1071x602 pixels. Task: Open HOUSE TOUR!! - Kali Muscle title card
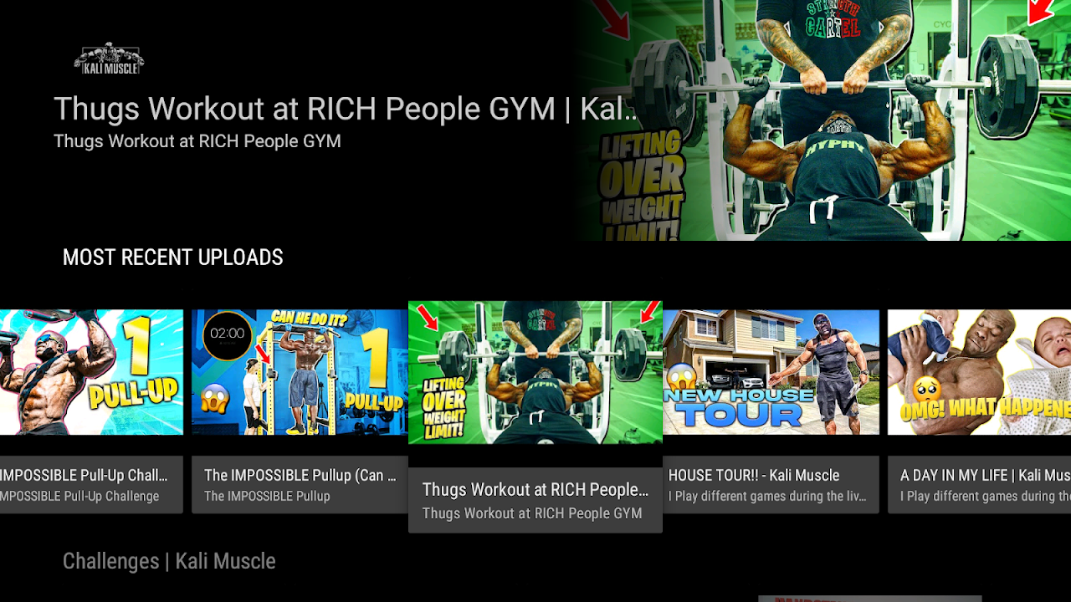(x=771, y=484)
